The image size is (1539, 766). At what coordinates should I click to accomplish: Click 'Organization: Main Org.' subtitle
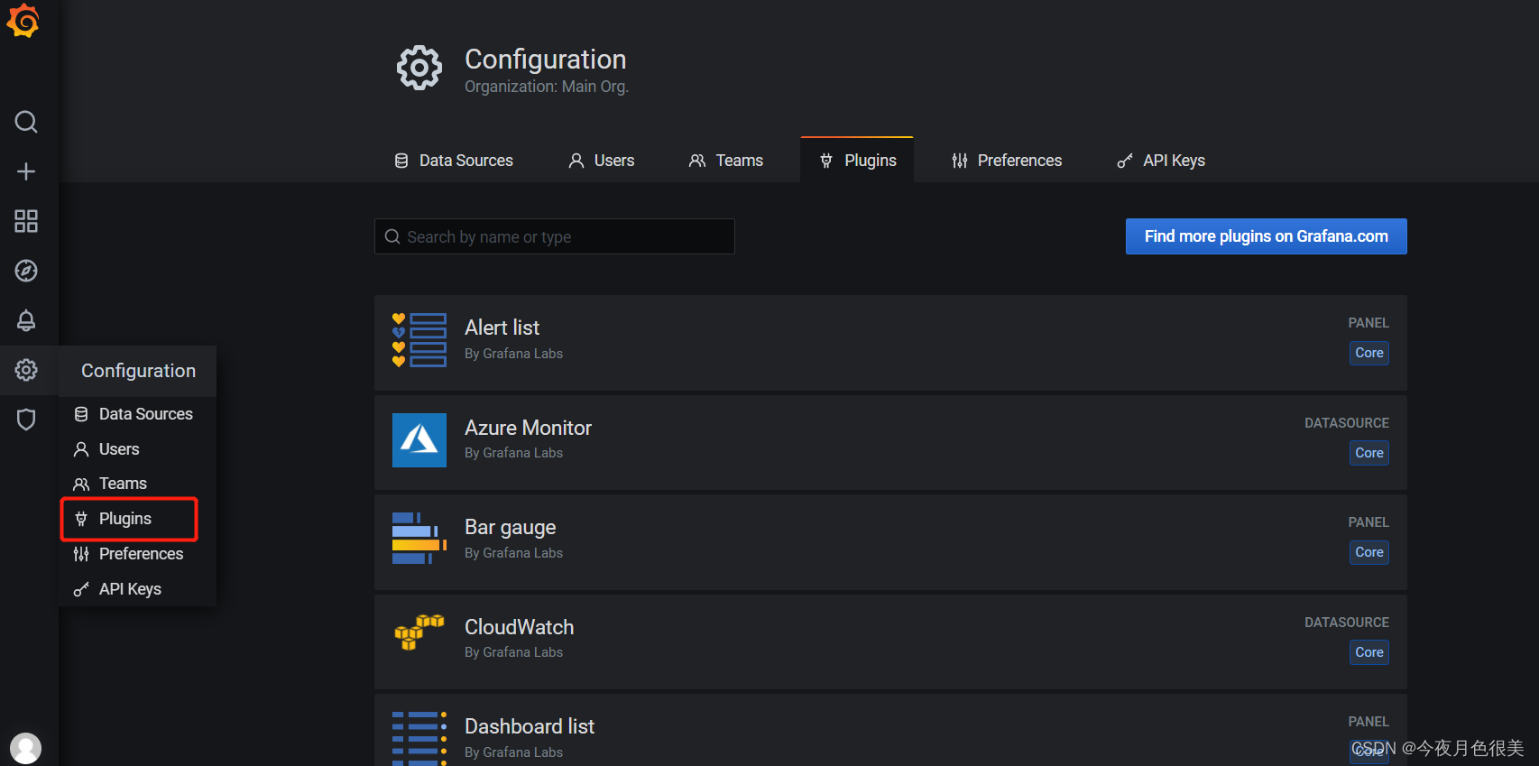tap(547, 87)
